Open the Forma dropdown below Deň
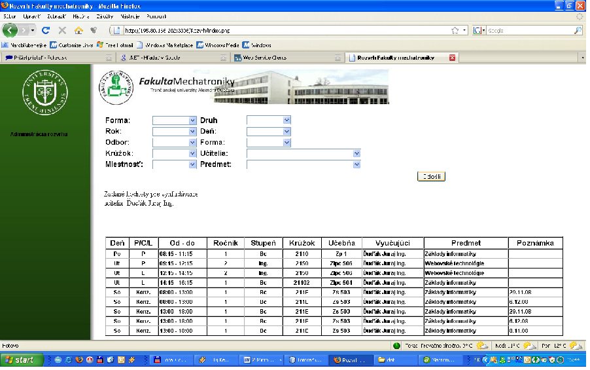The height and width of the screenshot is (370, 590). (x=269, y=142)
